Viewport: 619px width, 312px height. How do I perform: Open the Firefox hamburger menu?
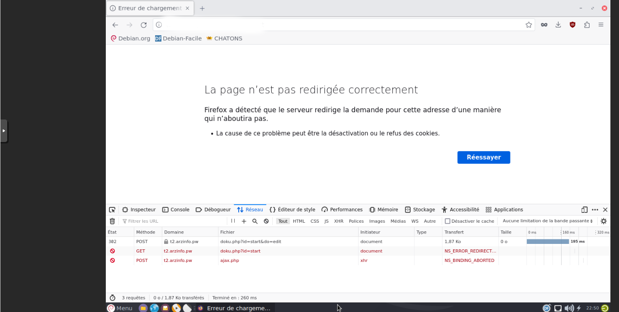pyautogui.click(x=601, y=25)
